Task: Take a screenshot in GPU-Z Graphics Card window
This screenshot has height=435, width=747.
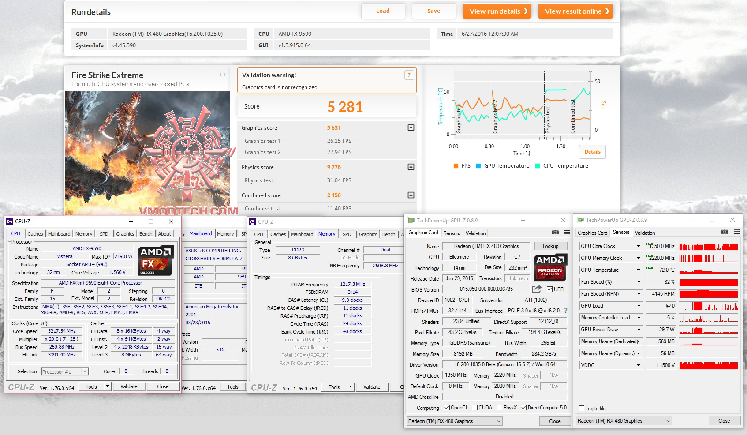Action: (555, 232)
